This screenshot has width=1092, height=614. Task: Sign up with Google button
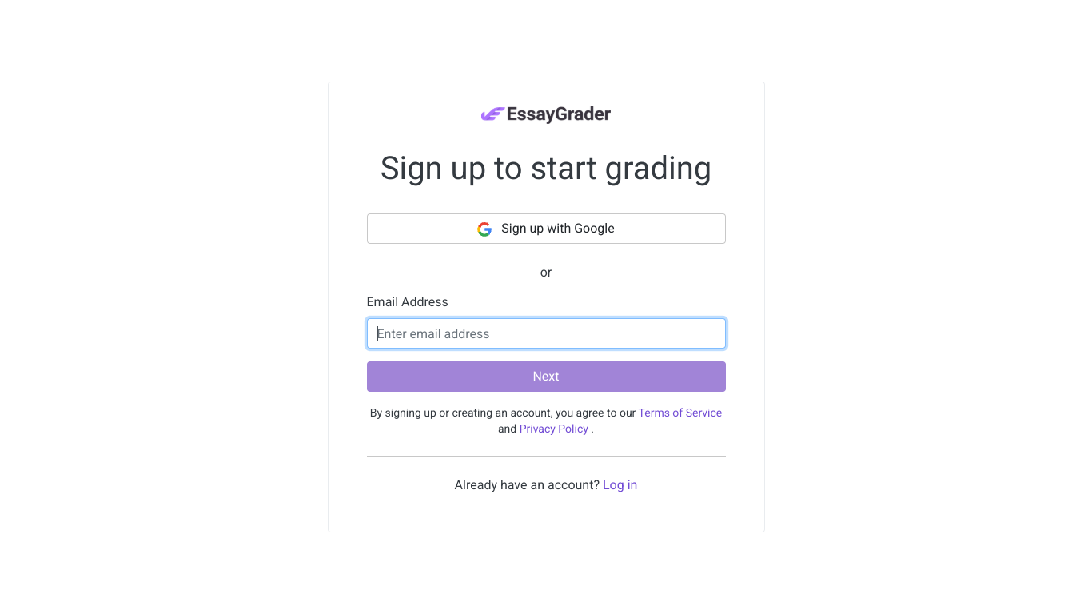pos(546,229)
